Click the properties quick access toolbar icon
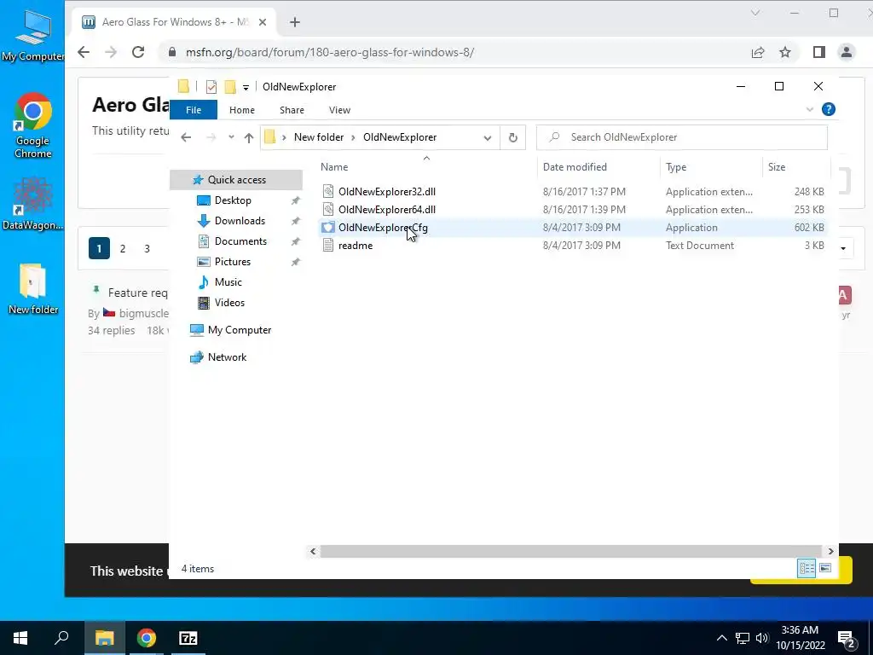Viewport: 873px width, 655px height. pyautogui.click(x=211, y=87)
